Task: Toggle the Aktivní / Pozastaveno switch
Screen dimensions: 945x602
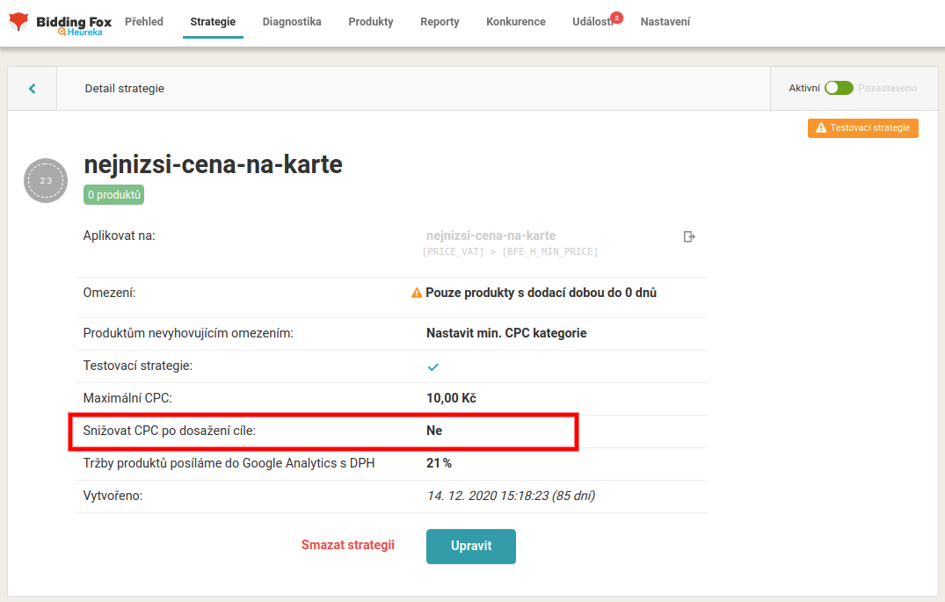Action: 839,88
